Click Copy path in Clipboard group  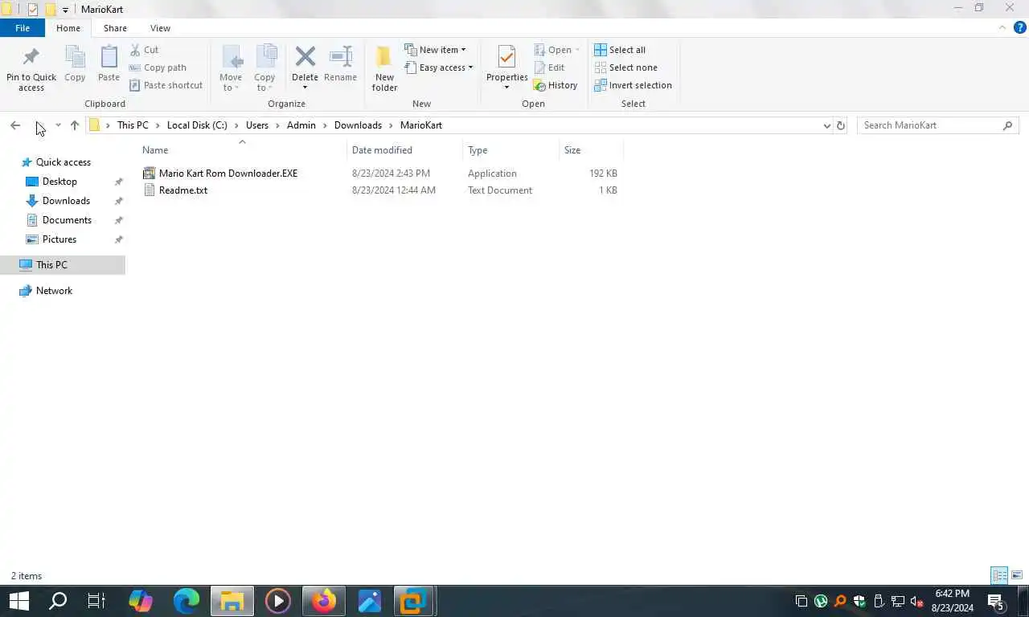tap(158, 67)
